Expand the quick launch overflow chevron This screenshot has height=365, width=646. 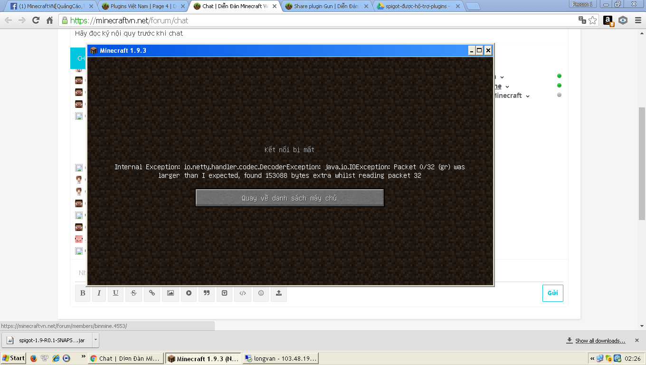tap(84, 356)
